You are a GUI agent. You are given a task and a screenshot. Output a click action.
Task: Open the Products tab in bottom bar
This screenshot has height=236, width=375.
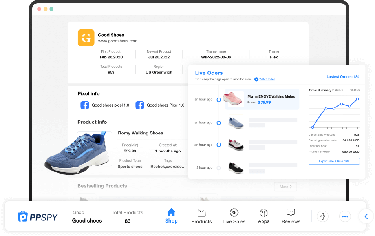point(201,216)
